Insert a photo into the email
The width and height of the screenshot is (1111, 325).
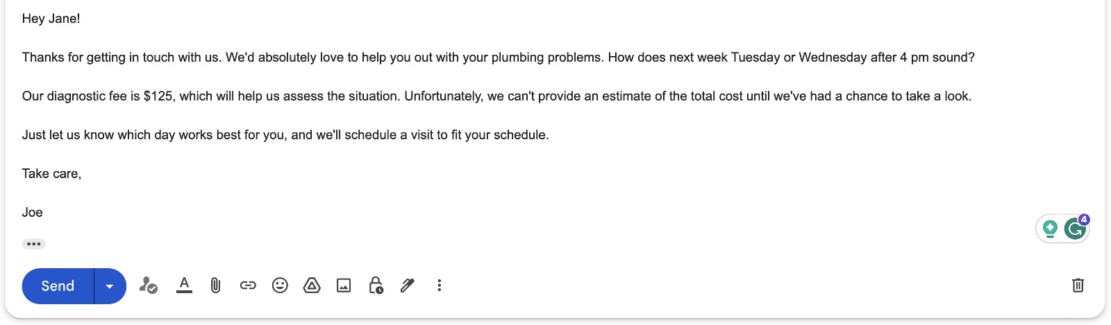coord(344,285)
